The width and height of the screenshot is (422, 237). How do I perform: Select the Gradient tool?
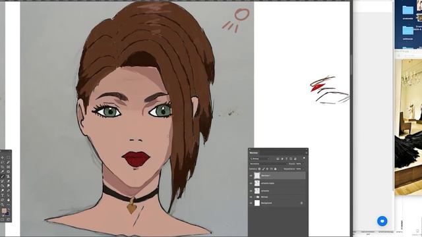tap(3, 186)
